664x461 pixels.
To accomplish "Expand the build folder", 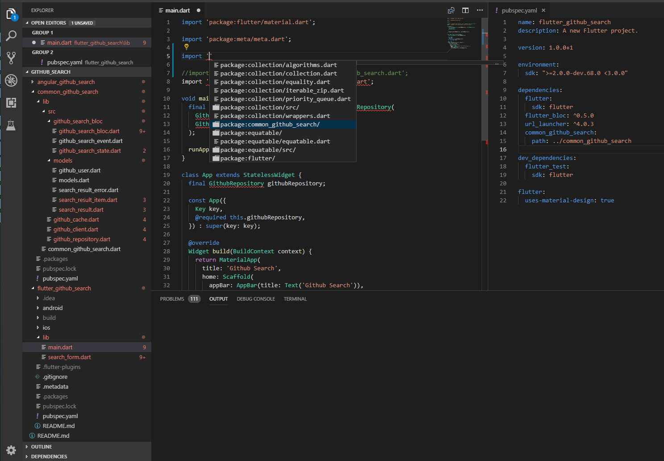I will [38, 318].
